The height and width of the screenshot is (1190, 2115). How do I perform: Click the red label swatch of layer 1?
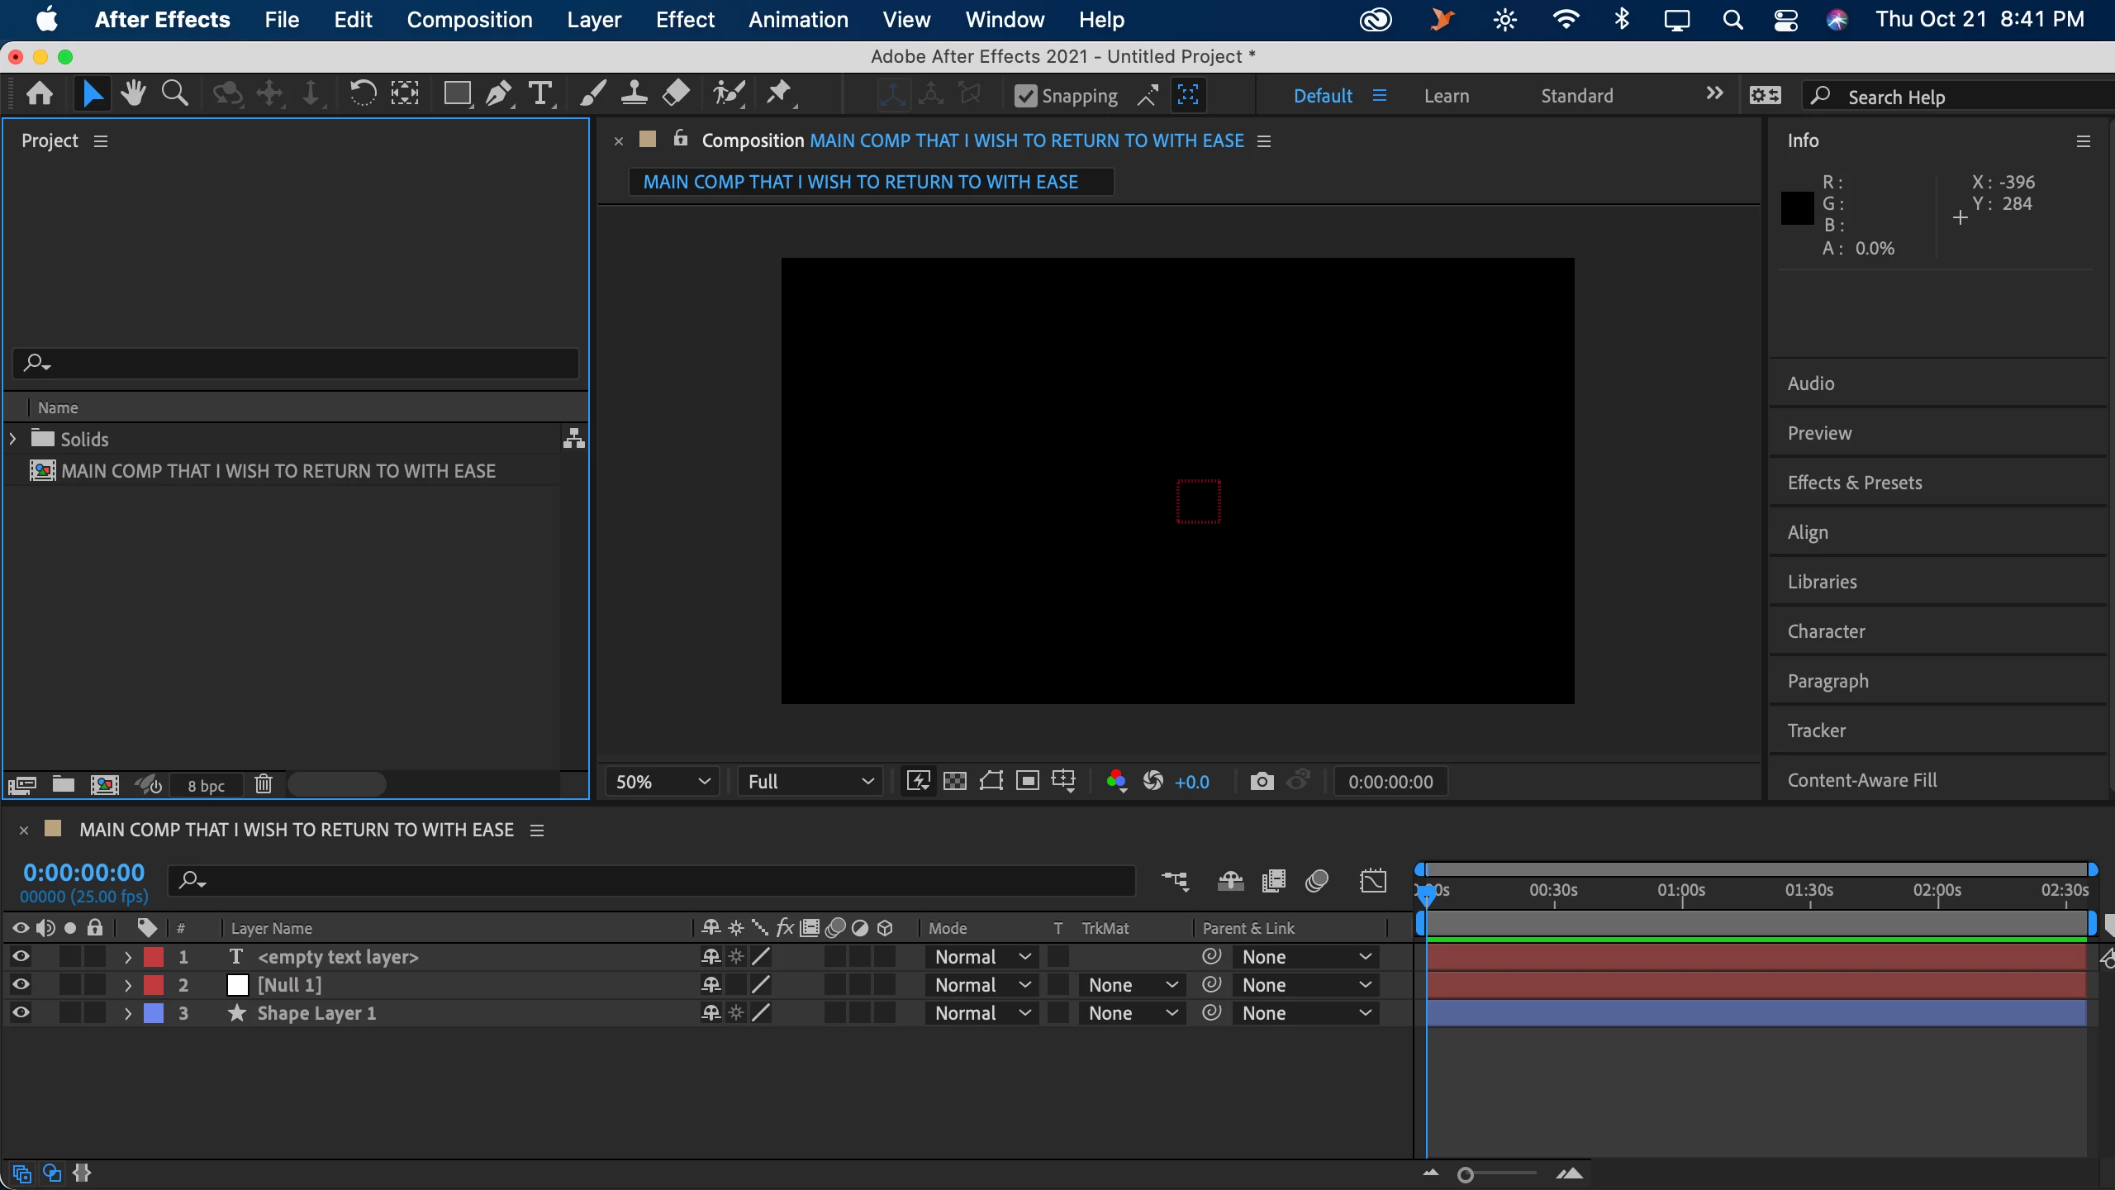tap(154, 957)
